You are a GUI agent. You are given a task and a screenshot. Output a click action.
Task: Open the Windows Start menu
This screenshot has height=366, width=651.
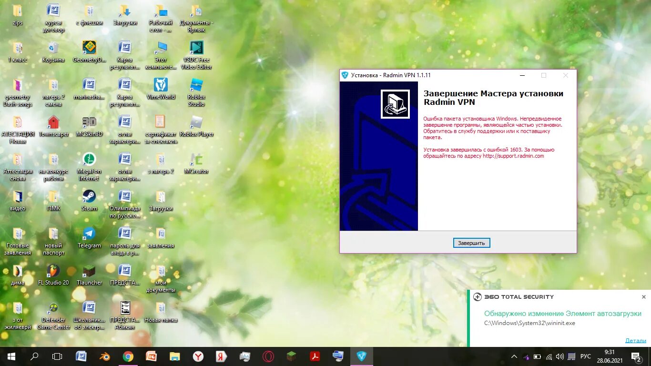[x=11, y=356]
